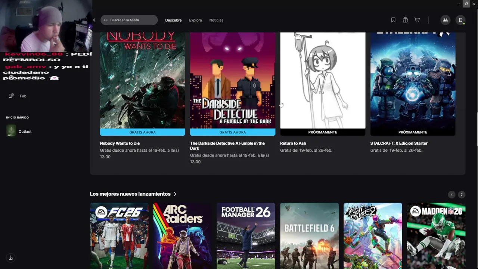Viewport: 478px width, 269px height.
Task: Click the Fab label in the sidebar
Action: point(23,96)
